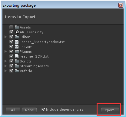126x117 pixels.
Task: Check the Assets root checkbox
Action: pos(11,27)
